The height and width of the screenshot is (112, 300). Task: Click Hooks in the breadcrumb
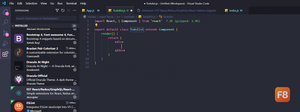[92, 17]
